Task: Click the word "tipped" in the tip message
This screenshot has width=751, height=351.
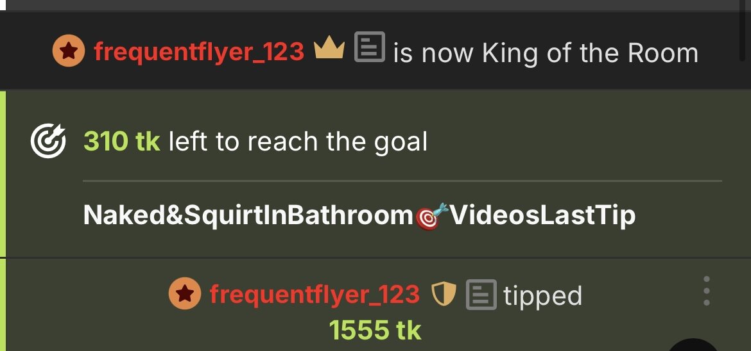Action: tap(542, 295)
